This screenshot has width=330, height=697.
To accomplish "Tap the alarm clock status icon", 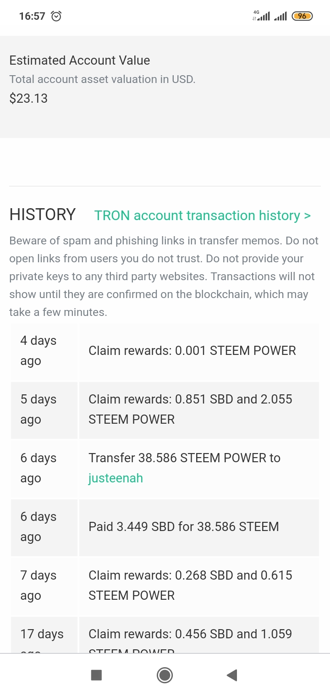I will tap(56, 16).
